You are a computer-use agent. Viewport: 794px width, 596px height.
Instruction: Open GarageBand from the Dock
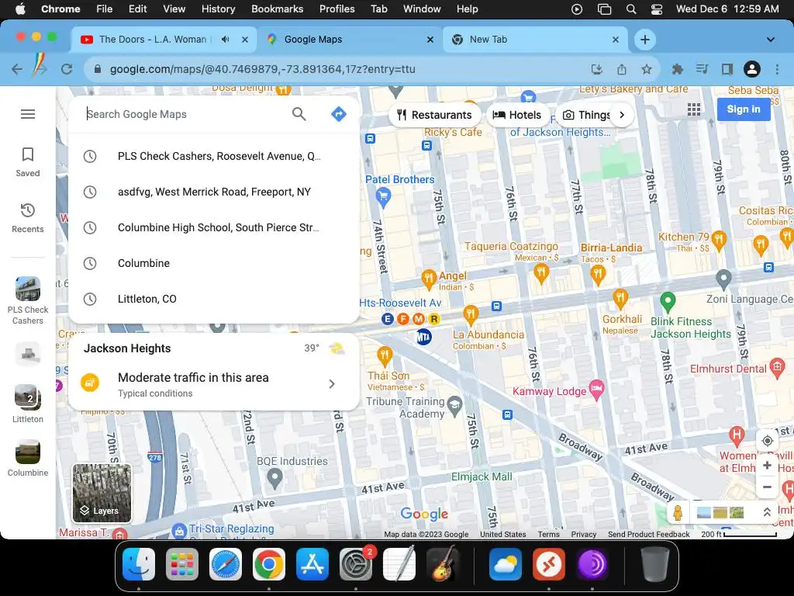point(443,563)
